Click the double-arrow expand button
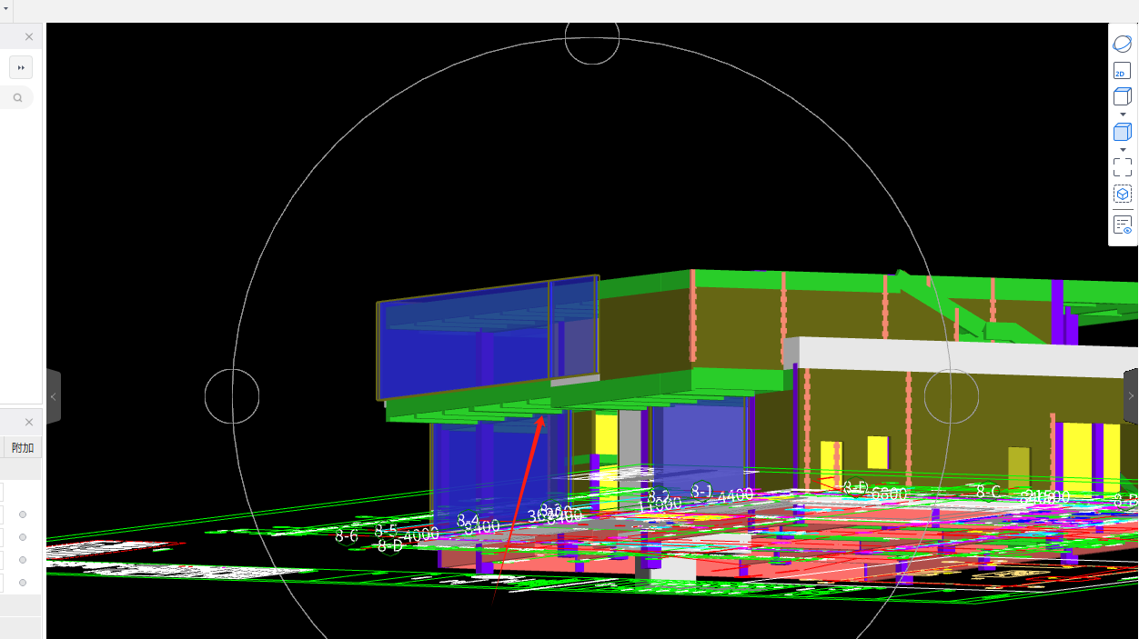The height and width of the screenshot is (639, 1139). coord(21,67)
